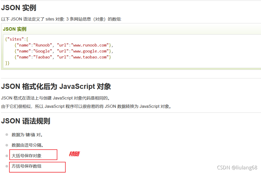
Task: Click the list item "大括号保存对象"
Action: click(x=27, y=156)
